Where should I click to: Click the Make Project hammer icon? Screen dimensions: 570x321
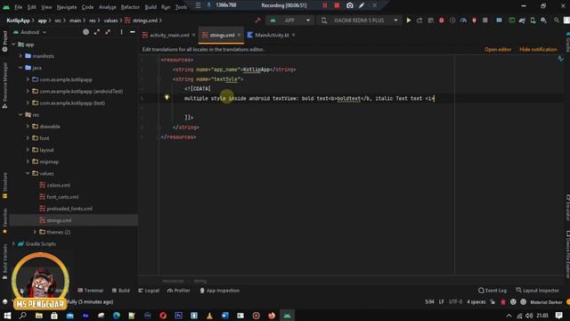tap(257, 21)
